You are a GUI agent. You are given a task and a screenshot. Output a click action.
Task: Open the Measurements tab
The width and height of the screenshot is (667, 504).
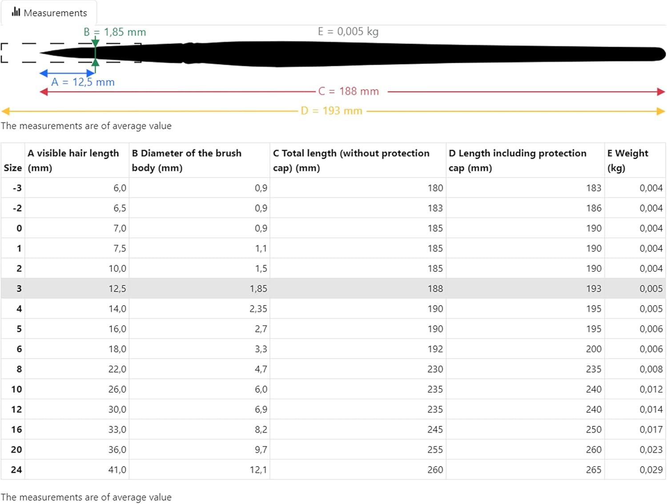[49, 12]
